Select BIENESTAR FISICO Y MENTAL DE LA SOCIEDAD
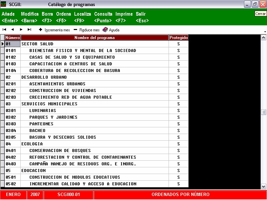Image resolution: width=267 pixels, height=200 pixels. [x=94, y=51]
